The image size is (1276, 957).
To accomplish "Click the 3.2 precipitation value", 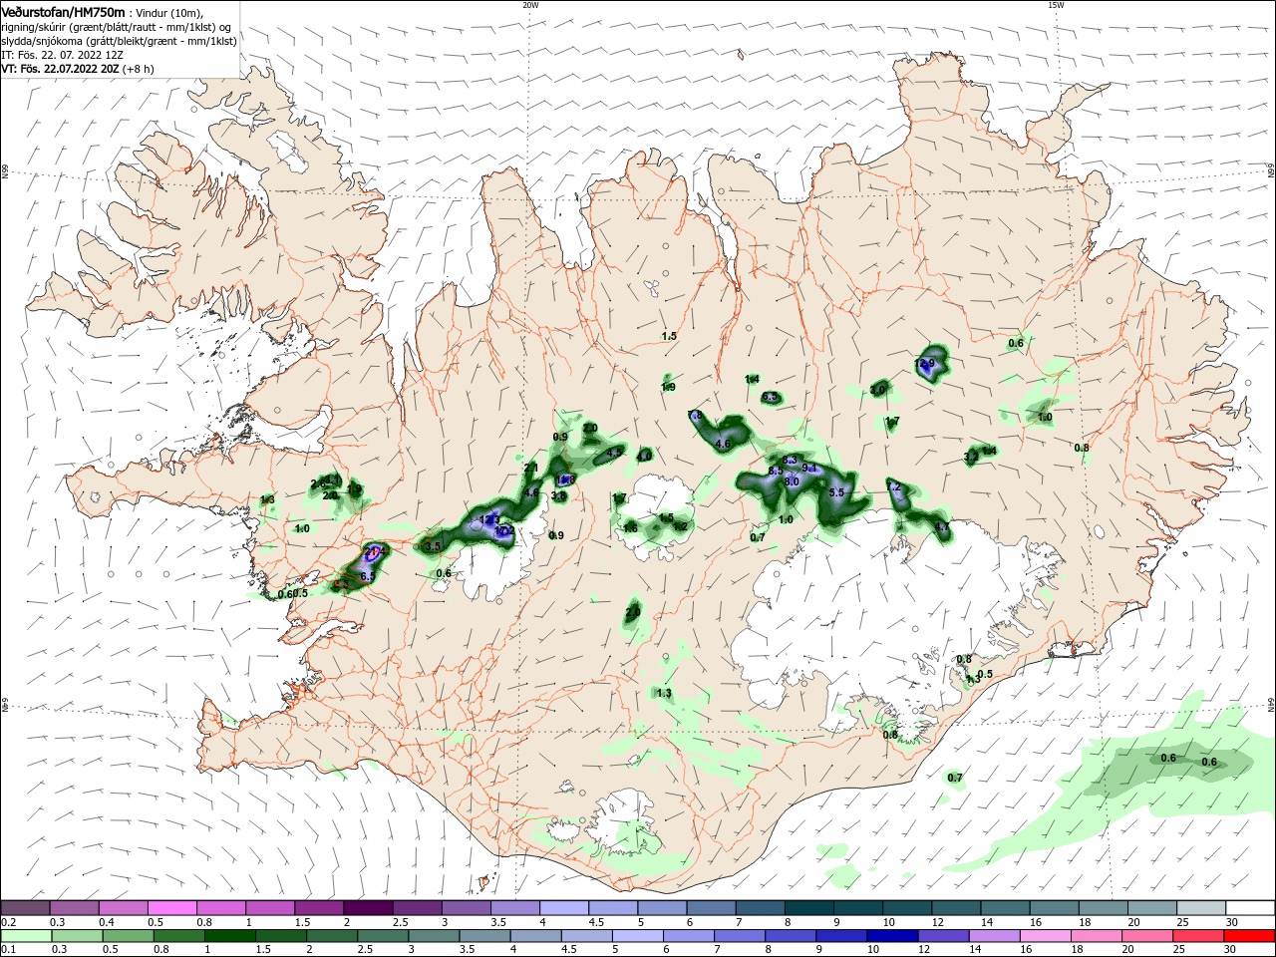I will click(971, 457).
